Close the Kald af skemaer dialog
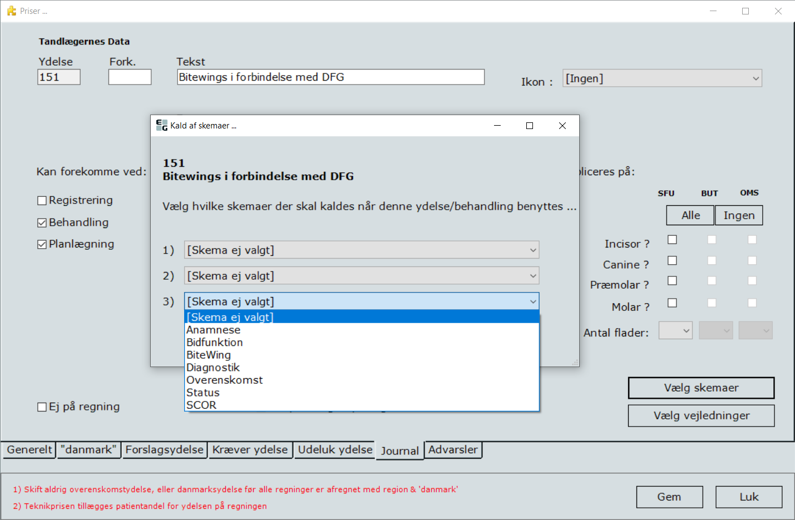Screen dimensions: 795x520 (x=562, y=126)
